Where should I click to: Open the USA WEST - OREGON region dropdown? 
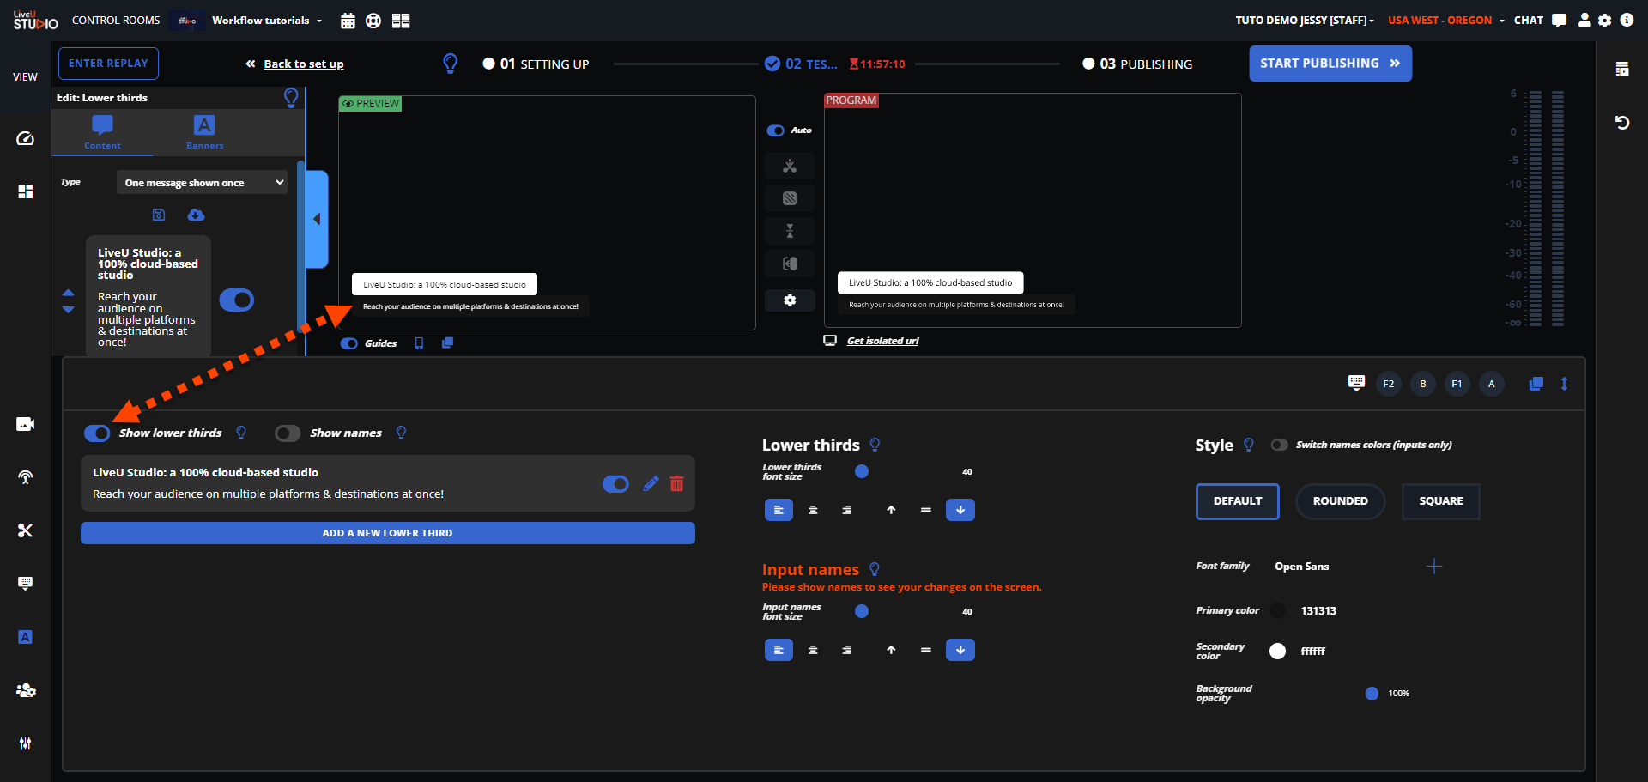pyautogui.click(x=1446, y=21)
